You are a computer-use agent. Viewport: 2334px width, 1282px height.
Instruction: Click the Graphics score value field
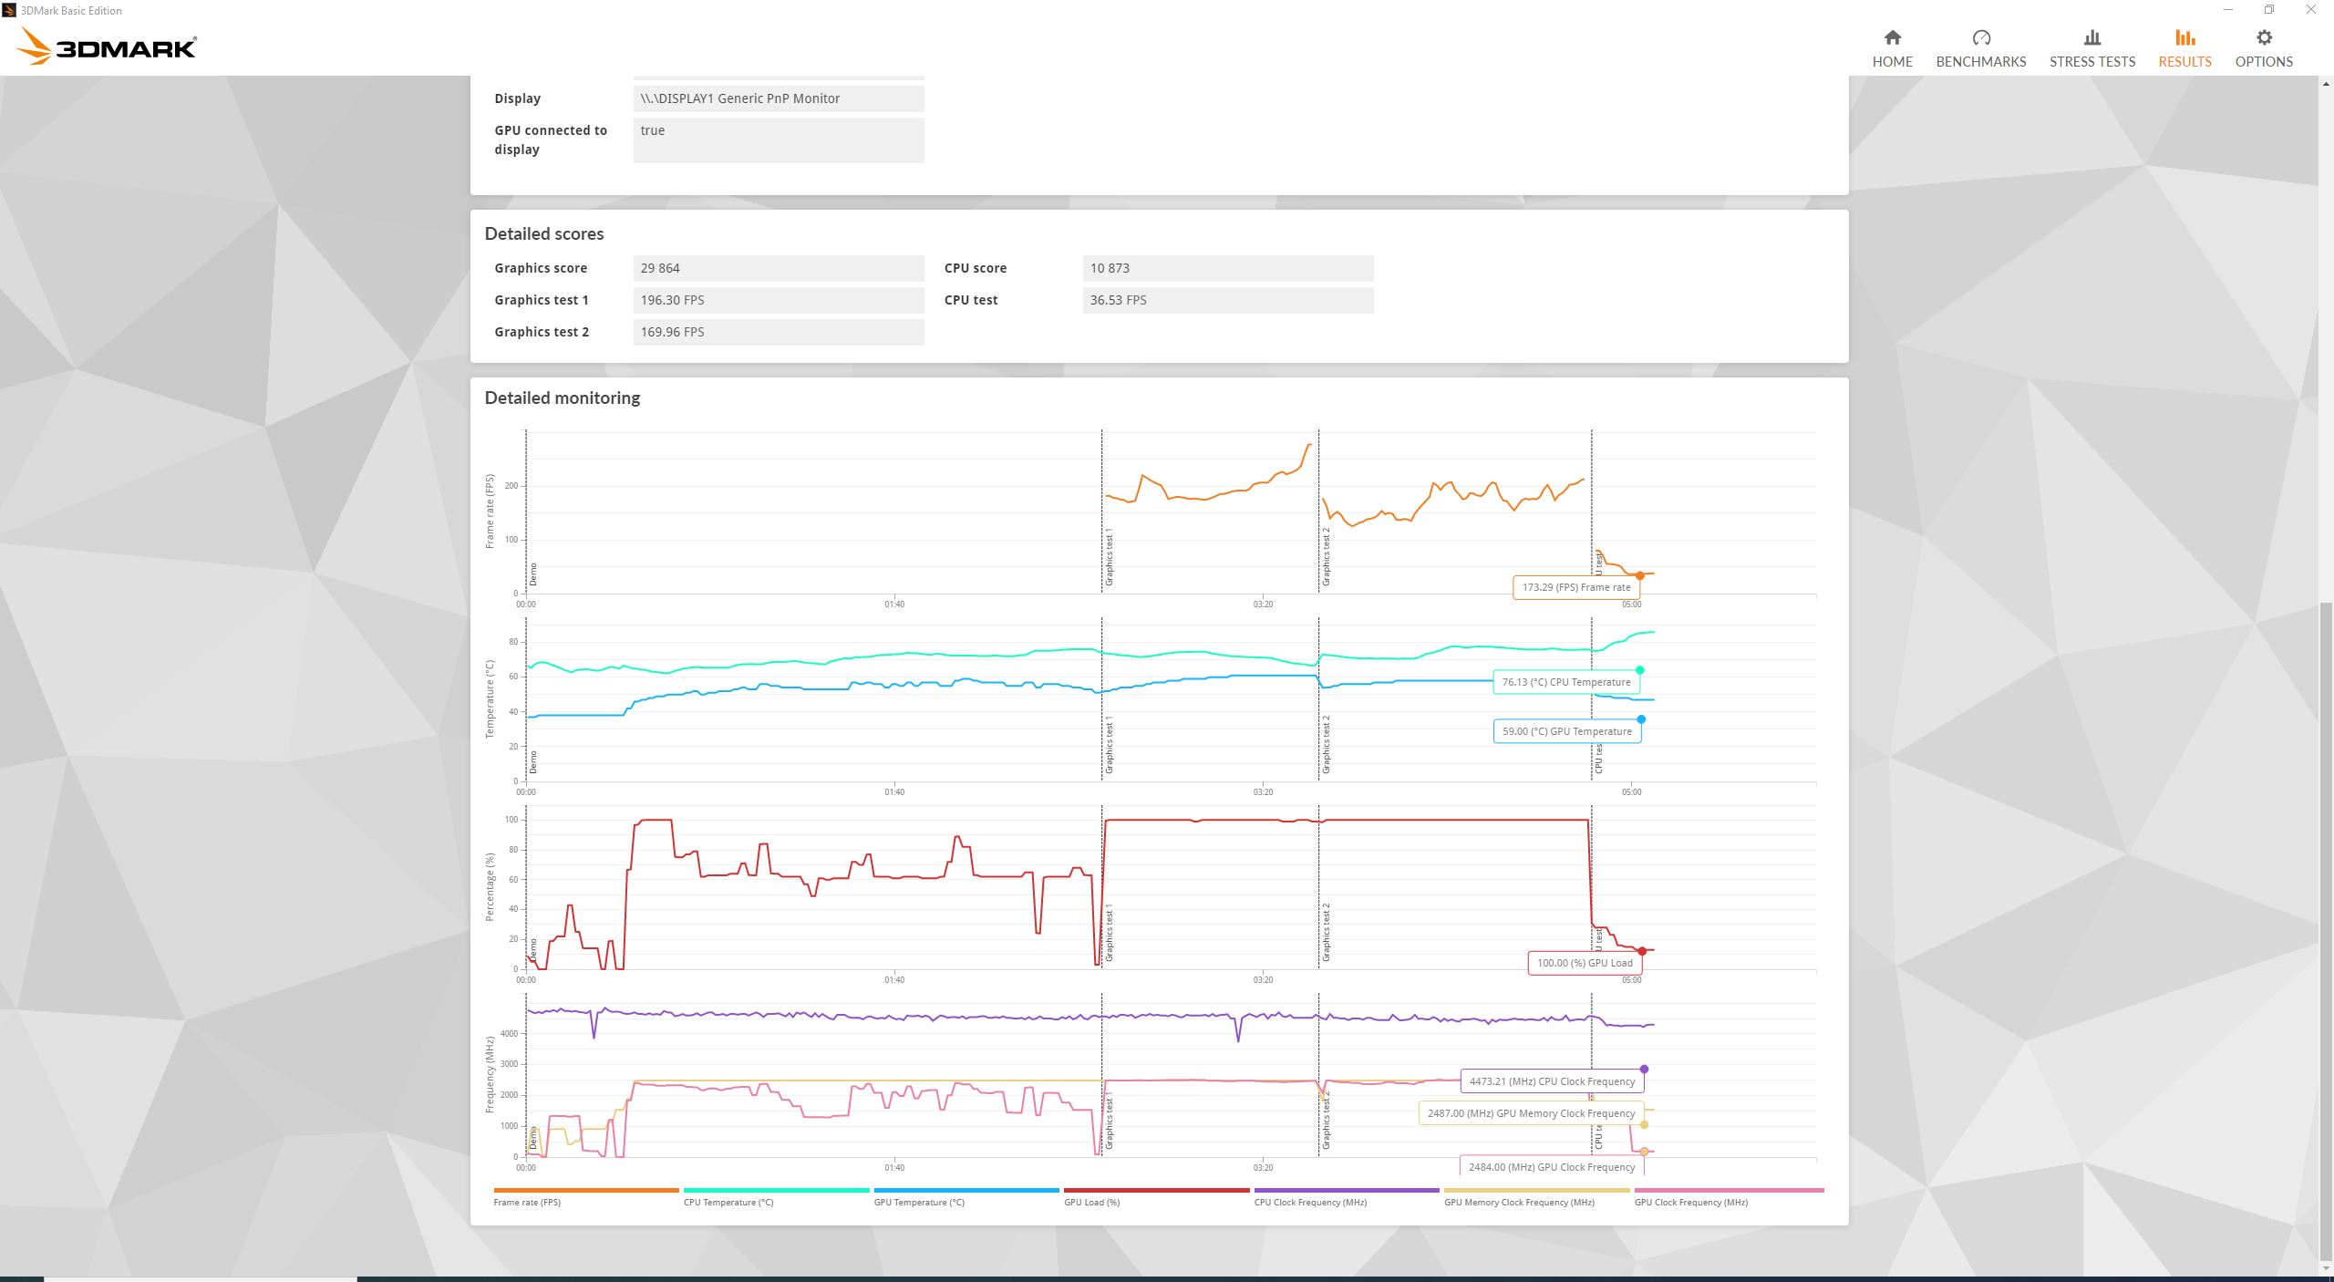(778, 268)
